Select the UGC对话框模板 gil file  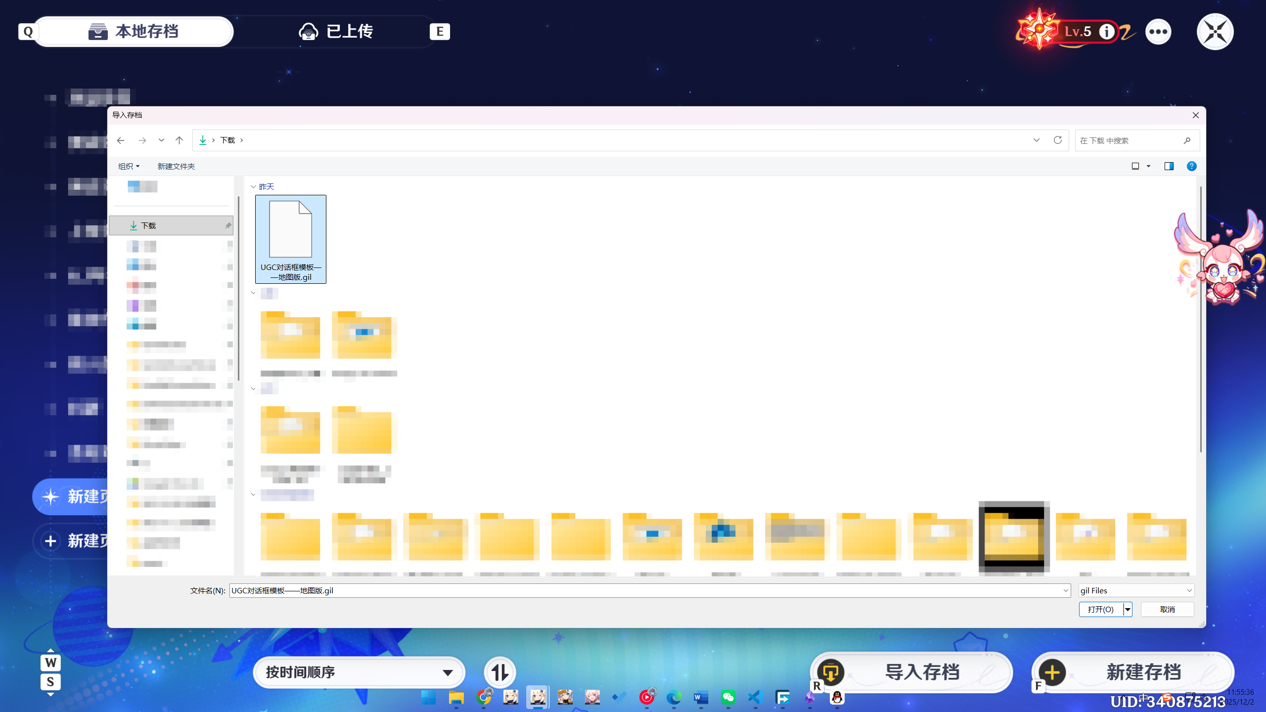(x=290, y=239)
